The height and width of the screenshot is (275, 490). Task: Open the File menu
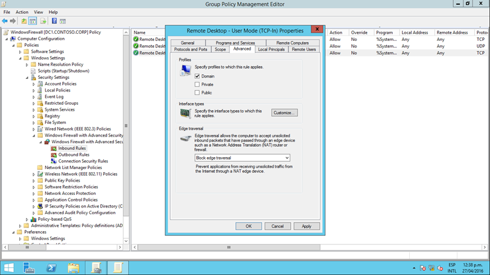[x=7, y=12]
